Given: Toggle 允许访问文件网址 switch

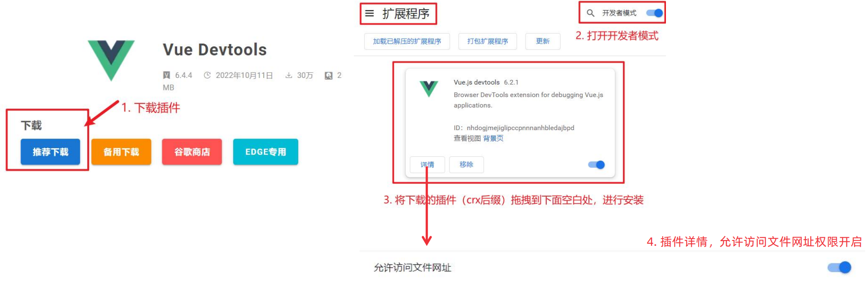Looking at the screenshot, I should (839, 267).
